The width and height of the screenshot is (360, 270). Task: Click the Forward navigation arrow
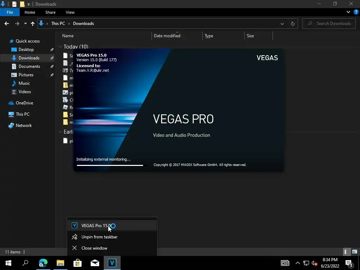(x=17, y=24)
